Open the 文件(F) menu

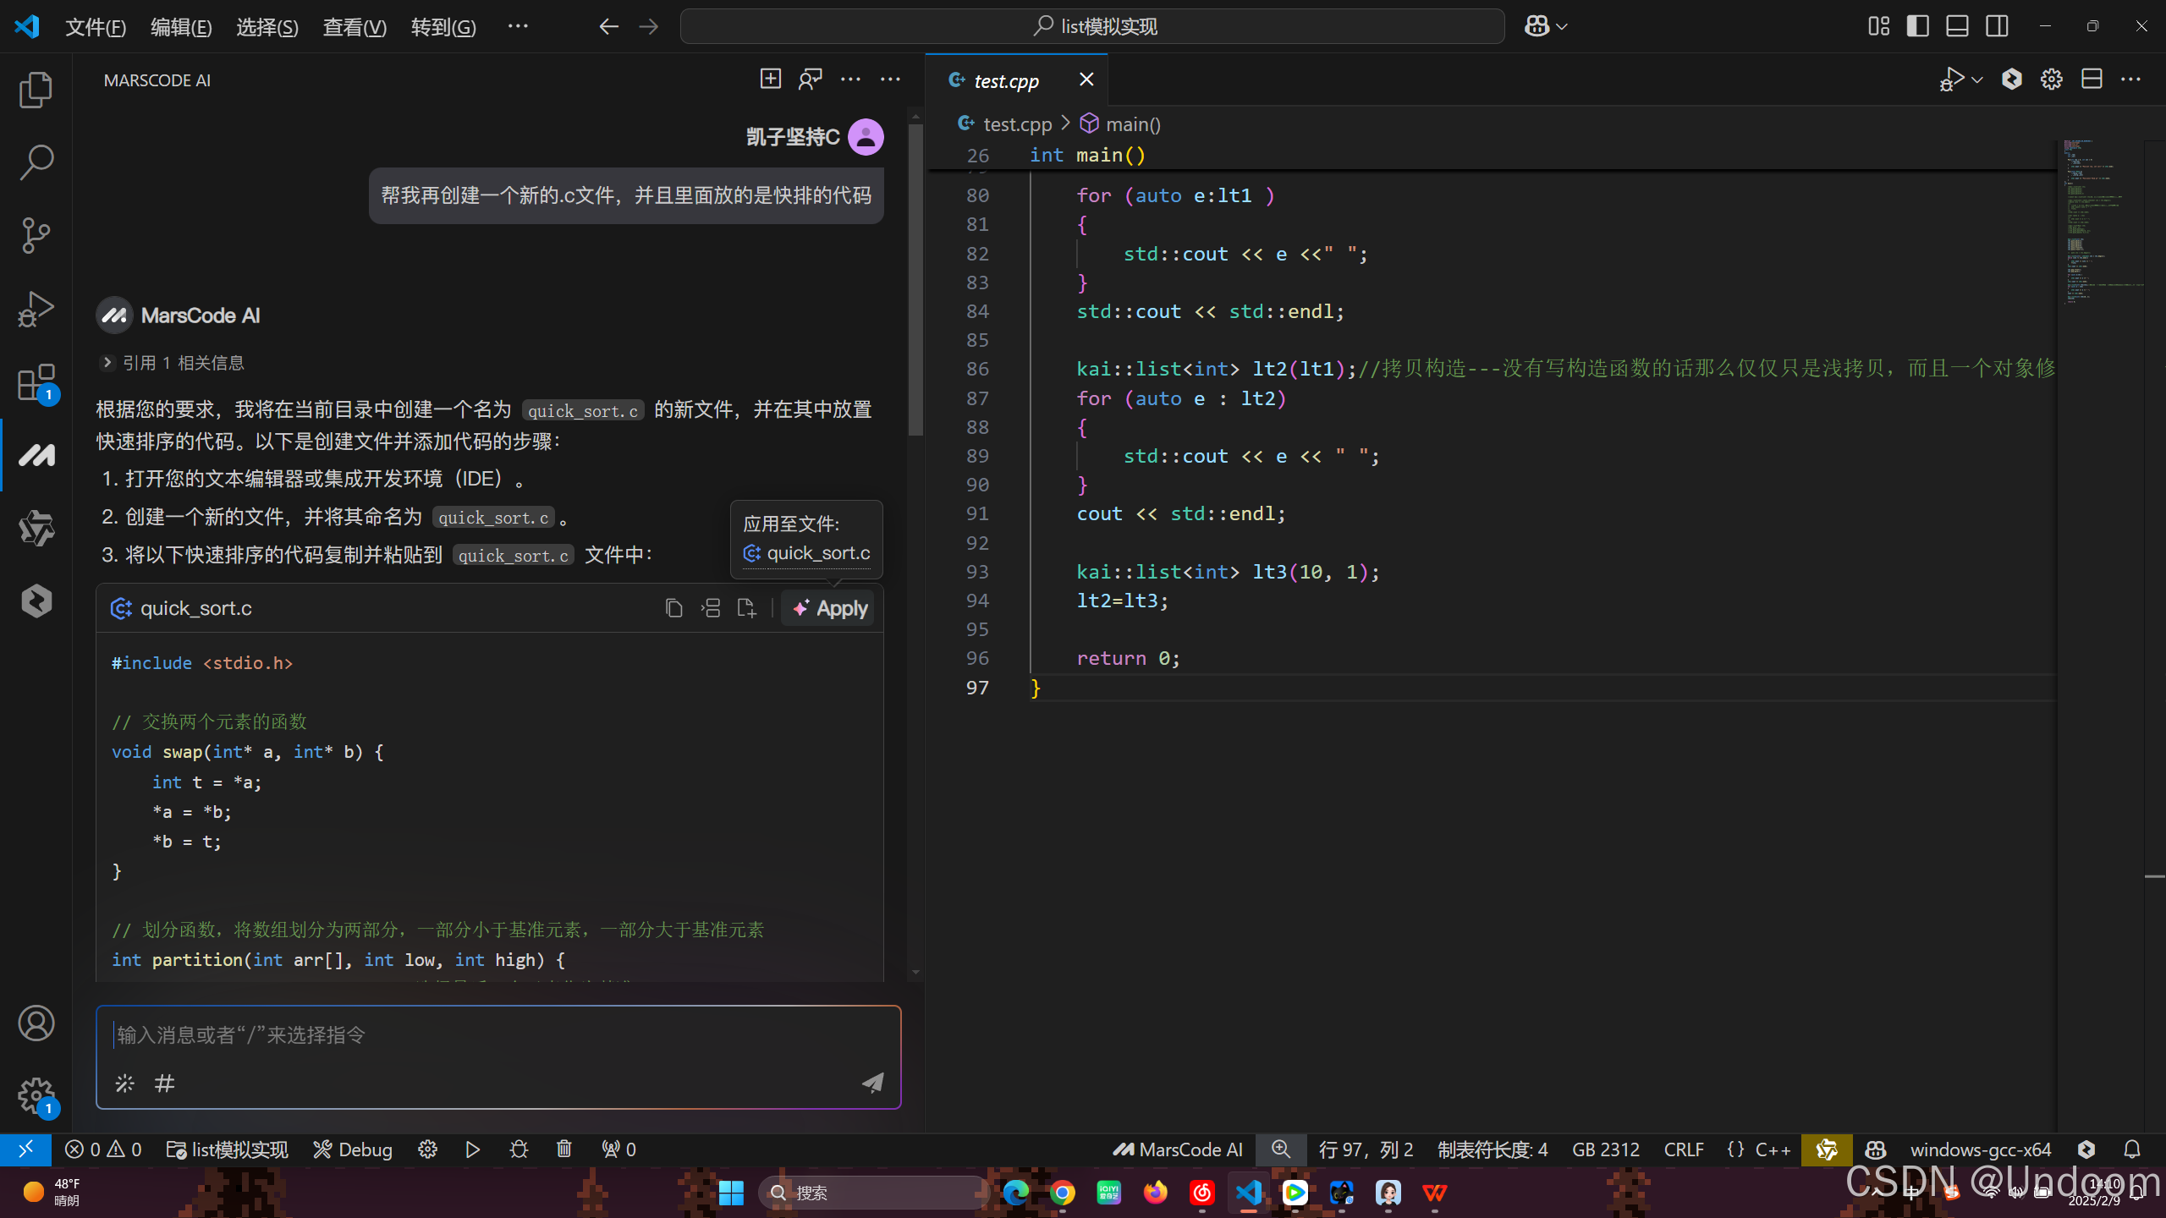[x=96, y=27]
